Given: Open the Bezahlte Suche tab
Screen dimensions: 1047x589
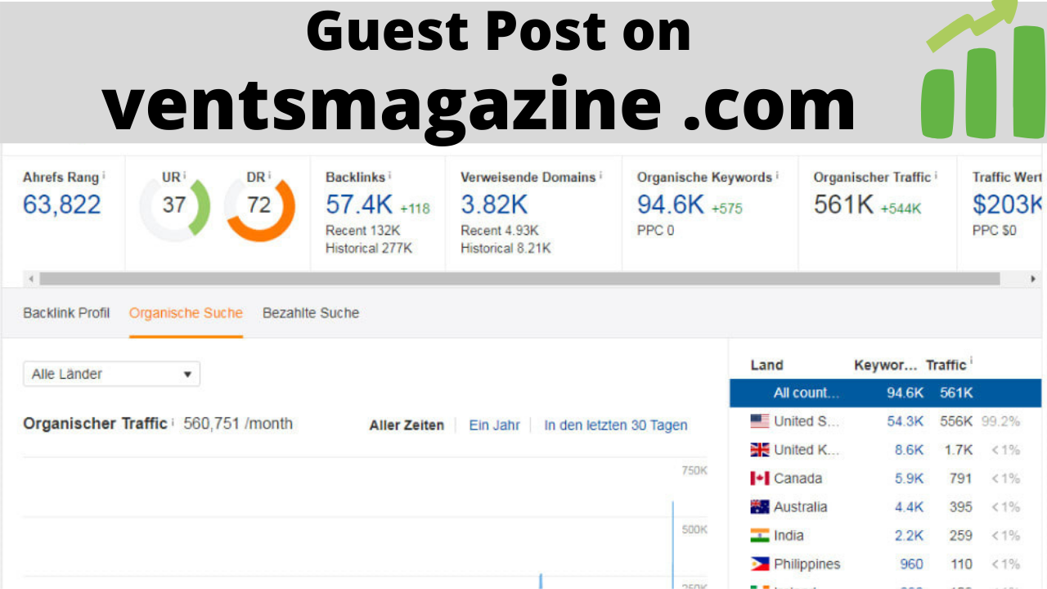Looking at the screenshot, I should (x=311, y=312).
